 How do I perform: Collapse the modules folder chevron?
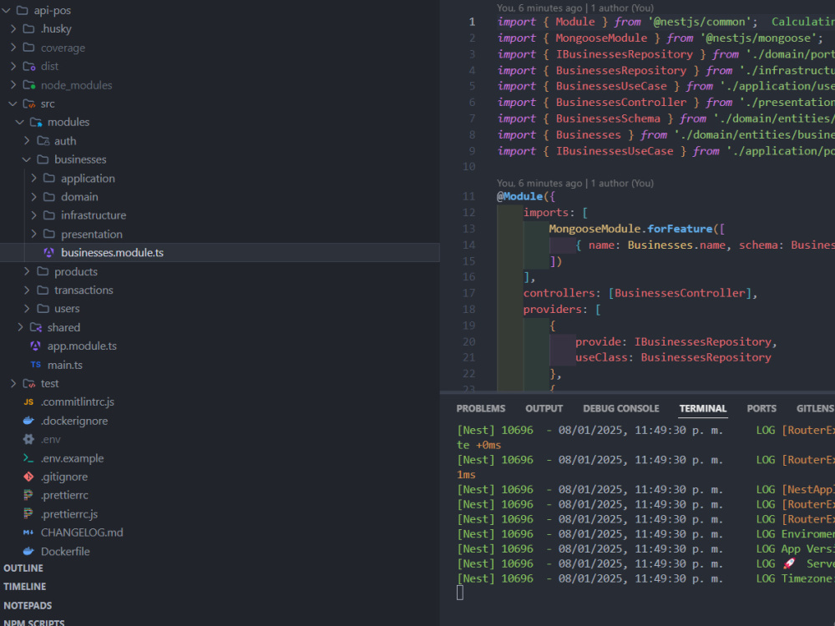[x=20, y=123]
